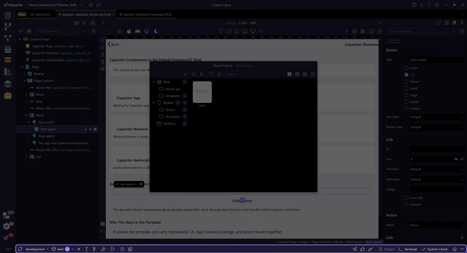The height and width of the screenshot is (253, 467).
Task: Open the iOS Apple preview icon
Action: point(128,31)
